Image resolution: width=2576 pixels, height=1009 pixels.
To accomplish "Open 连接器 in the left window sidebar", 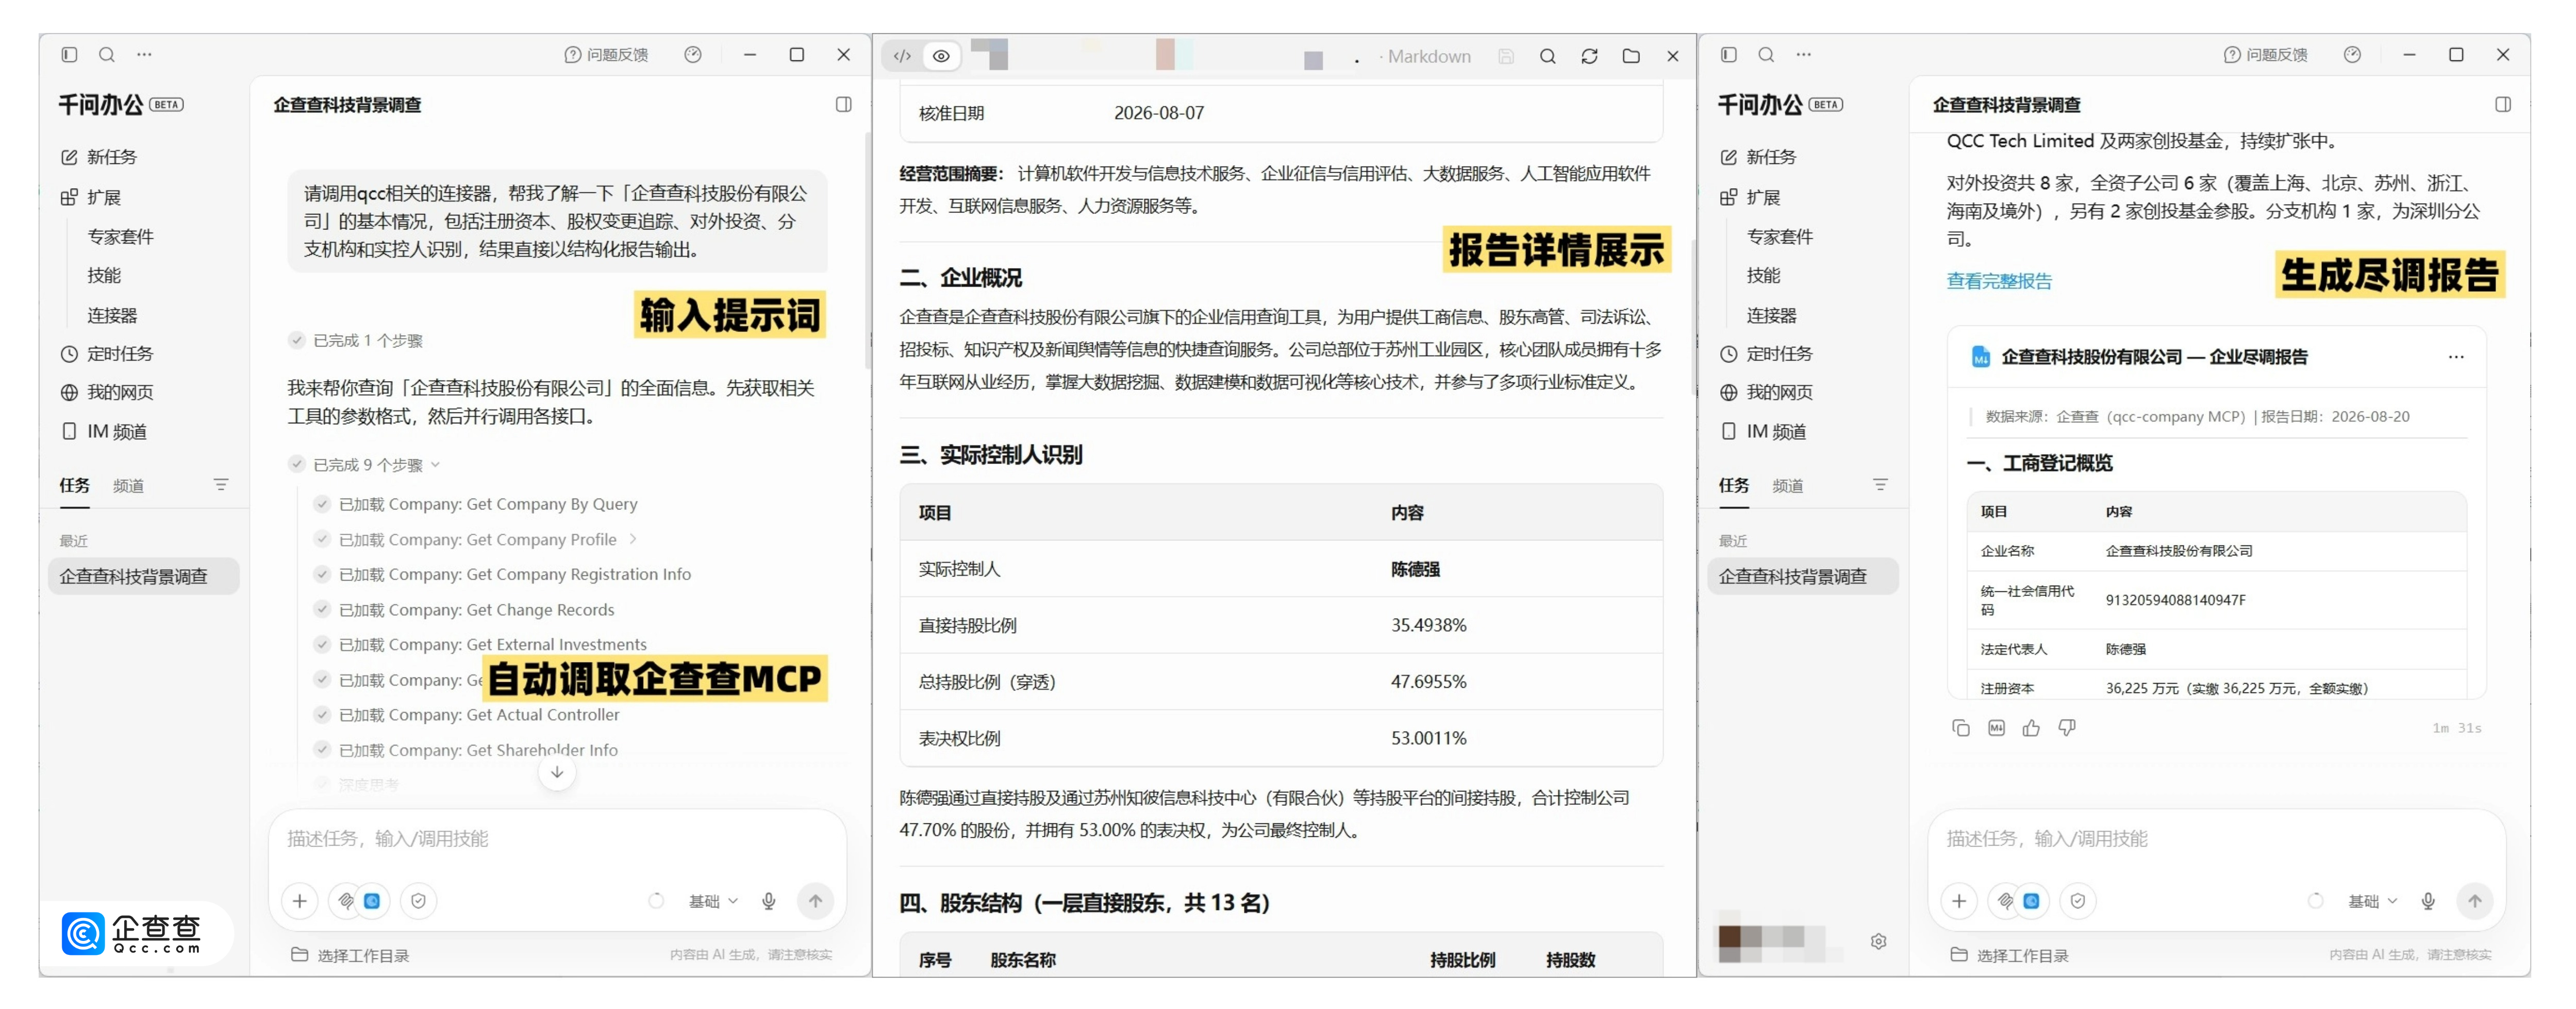I will pos(112,315).
